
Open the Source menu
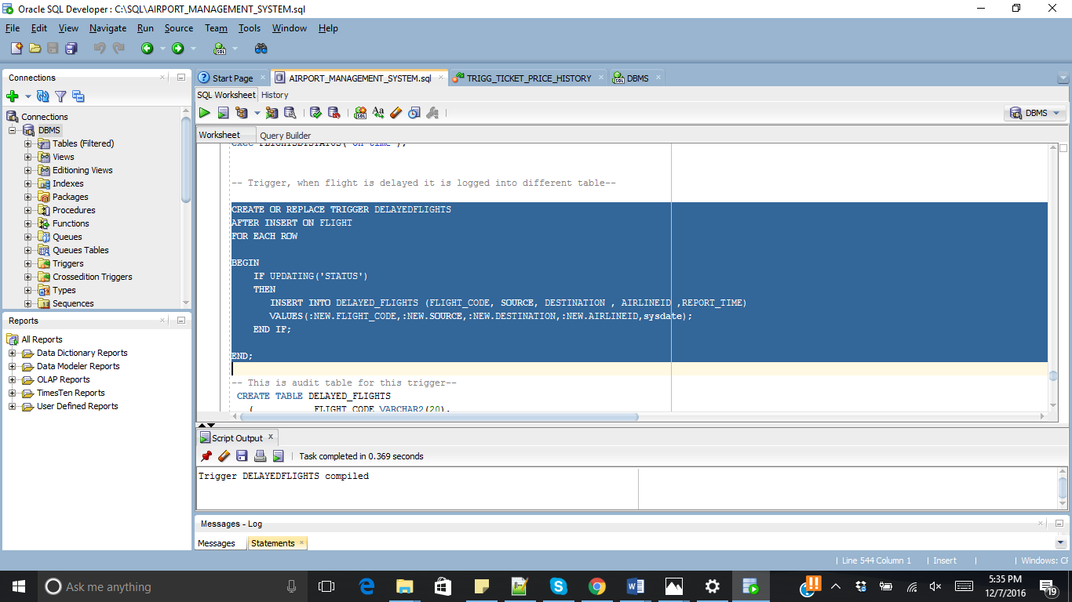click(178, 28)
